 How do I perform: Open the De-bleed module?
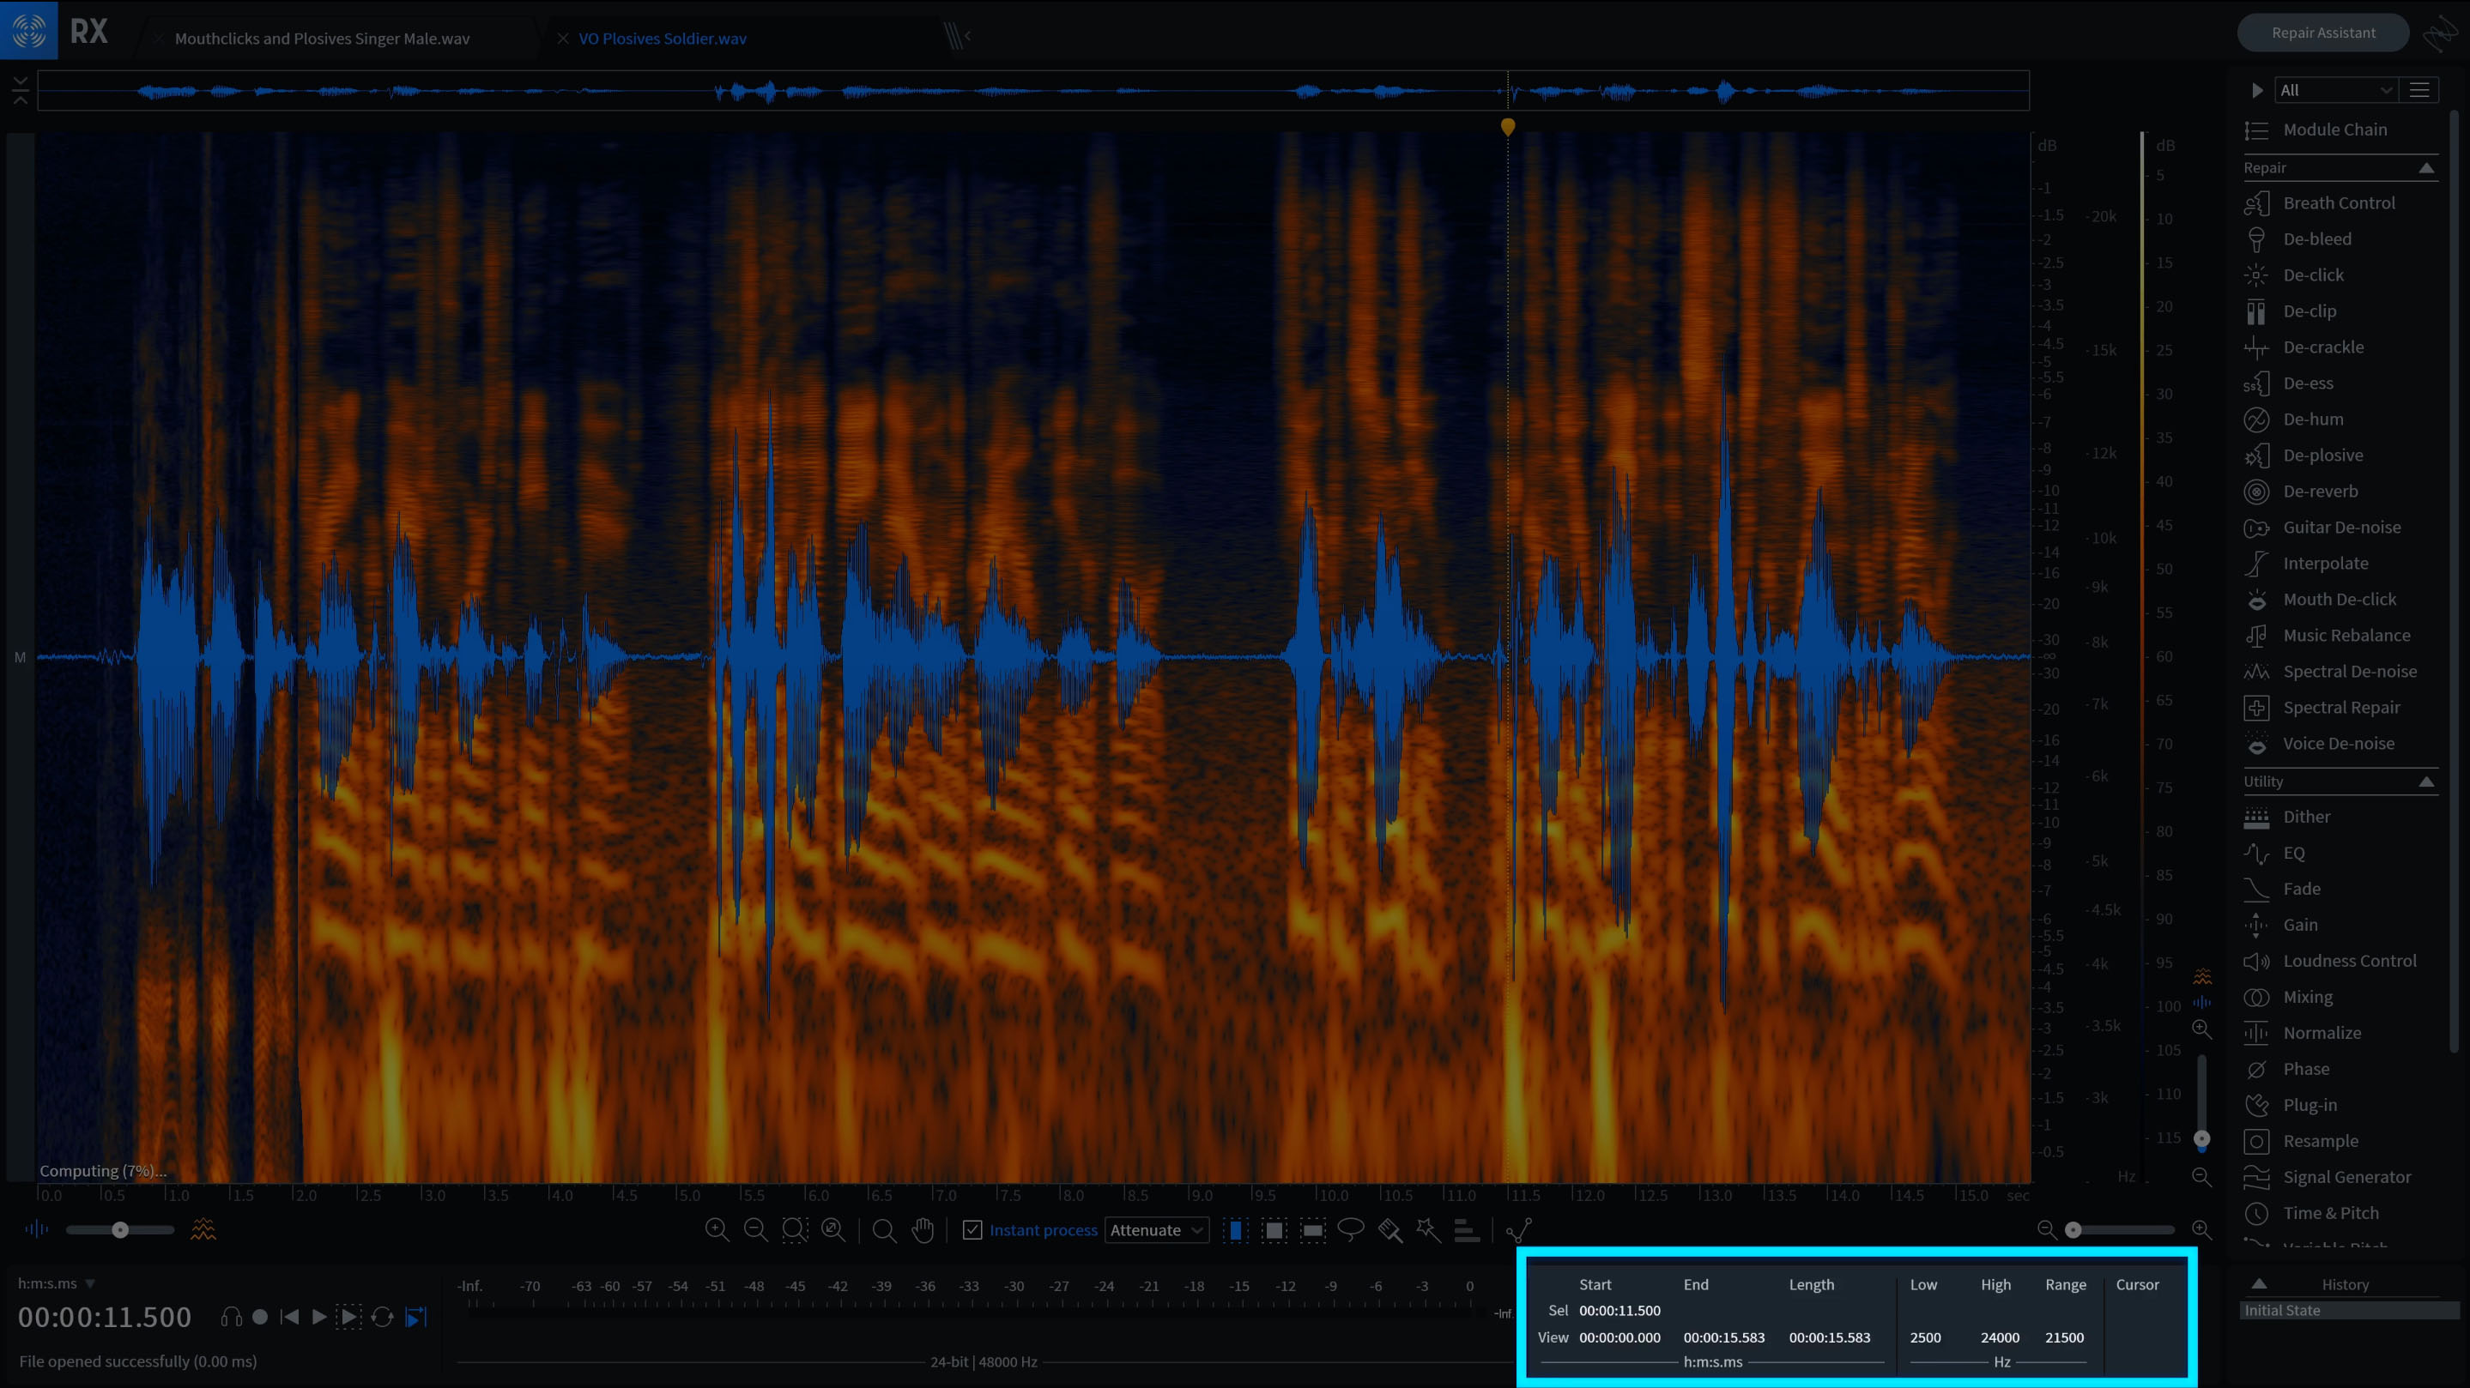click(x=2297, y=238)
